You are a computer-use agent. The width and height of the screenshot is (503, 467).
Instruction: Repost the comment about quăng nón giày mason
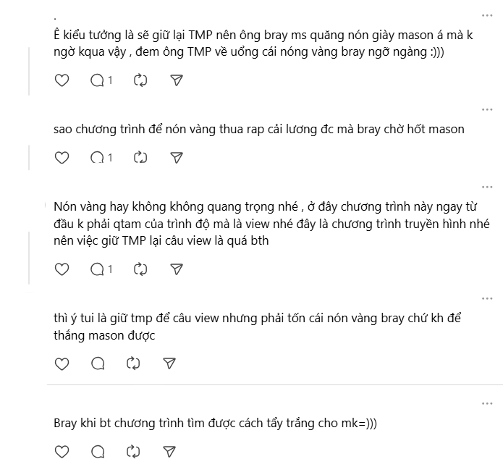[140, 80]
